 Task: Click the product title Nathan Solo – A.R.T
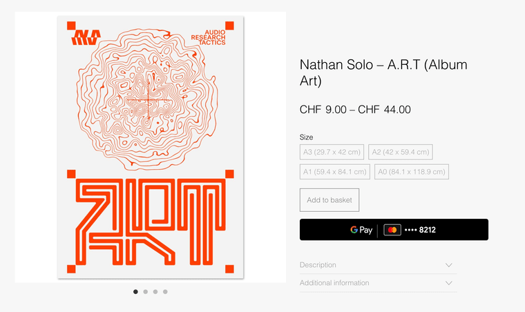(383, 72)
